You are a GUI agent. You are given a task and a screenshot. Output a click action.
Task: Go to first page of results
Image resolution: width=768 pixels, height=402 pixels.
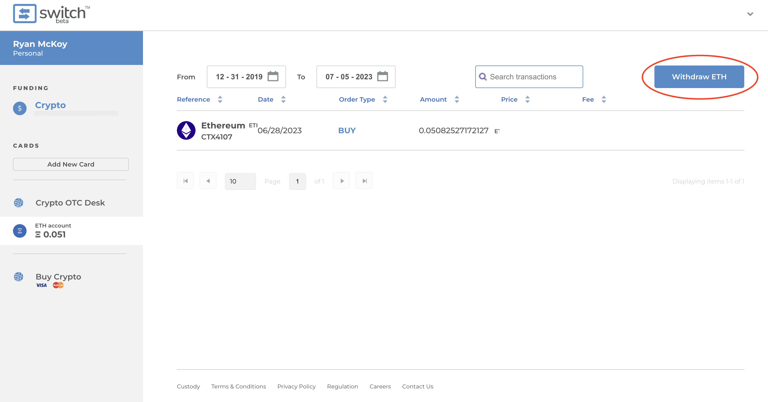point(185,181)
